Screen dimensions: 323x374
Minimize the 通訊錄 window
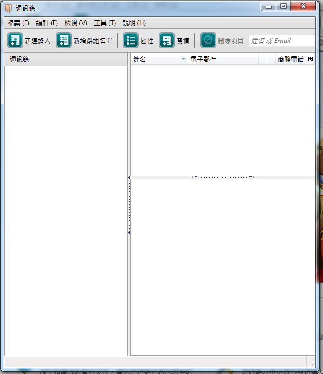tap(269, 6)
